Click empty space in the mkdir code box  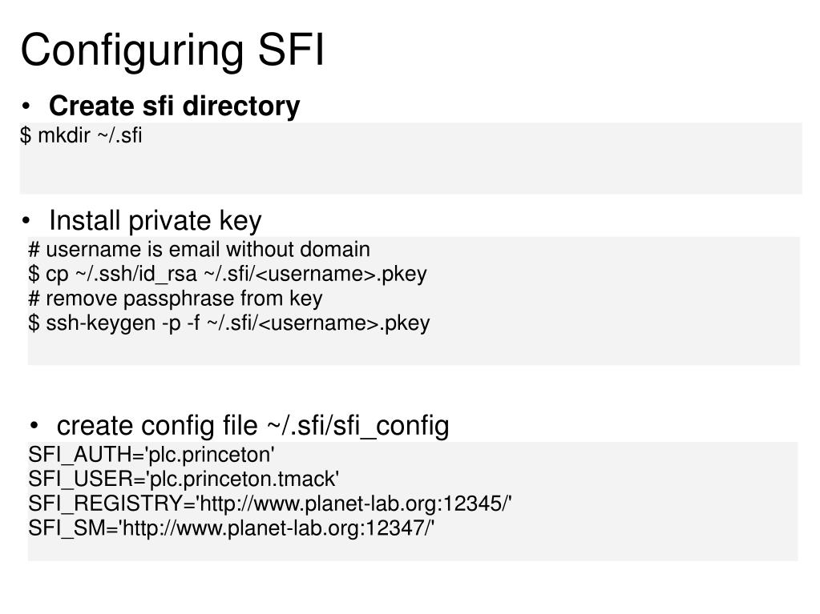[x=471, y=167]
